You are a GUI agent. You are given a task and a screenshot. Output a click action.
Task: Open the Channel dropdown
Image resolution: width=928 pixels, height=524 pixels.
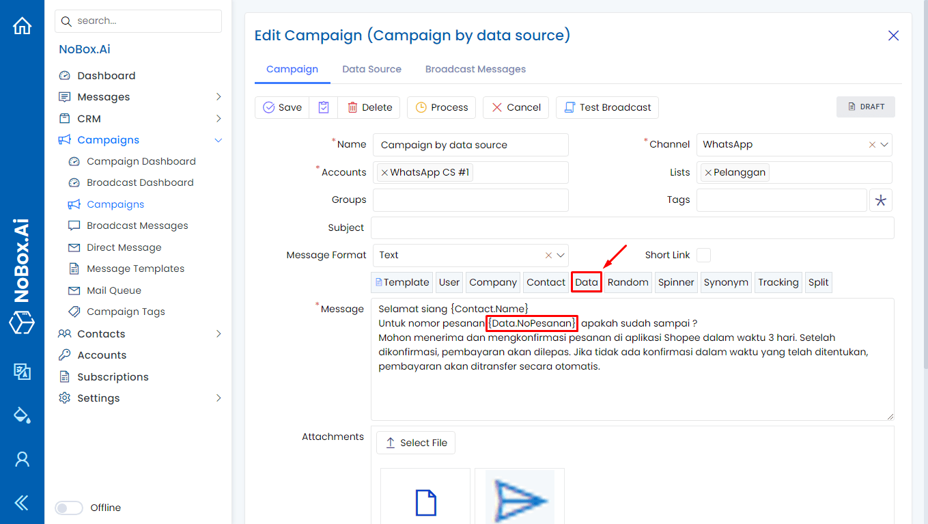[x=885, y=145]
